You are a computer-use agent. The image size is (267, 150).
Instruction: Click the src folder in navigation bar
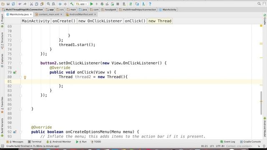pyautogui.click(x=60, y=10)
